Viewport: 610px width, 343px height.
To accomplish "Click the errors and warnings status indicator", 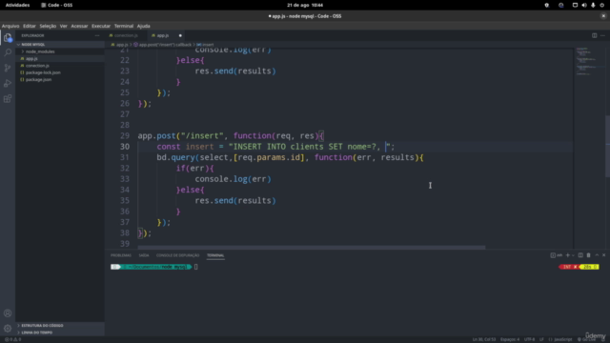I will click(x=12, y=339).
